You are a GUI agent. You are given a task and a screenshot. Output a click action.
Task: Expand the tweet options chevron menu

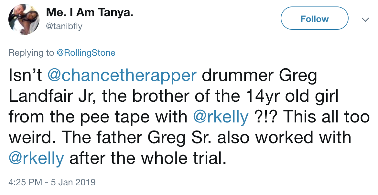click(x=365, y=20)
